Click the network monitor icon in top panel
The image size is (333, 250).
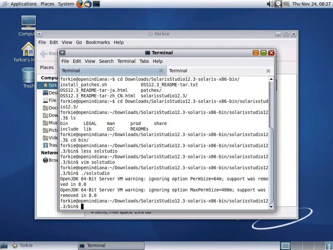click(286, 4)
